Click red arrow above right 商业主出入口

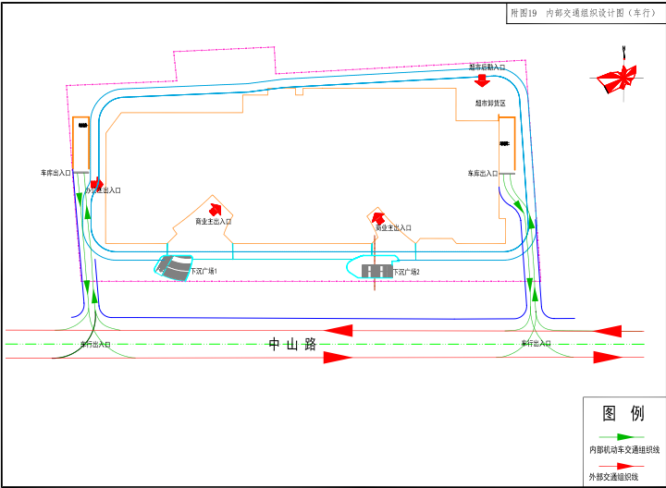click(377, 218)
